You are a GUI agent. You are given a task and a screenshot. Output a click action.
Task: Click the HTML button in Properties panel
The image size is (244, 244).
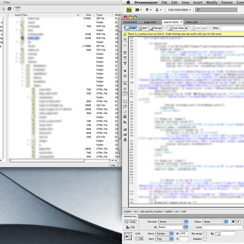(131, 222)
